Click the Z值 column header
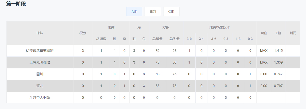Image resolution: width=306 pixels, height=109 pixels. tap(278, 33)
